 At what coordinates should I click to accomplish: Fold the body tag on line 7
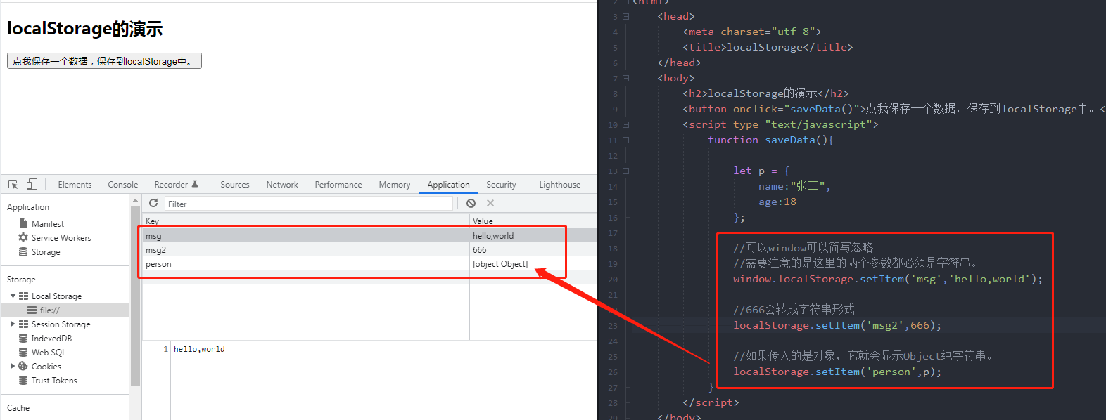[625, 78]
